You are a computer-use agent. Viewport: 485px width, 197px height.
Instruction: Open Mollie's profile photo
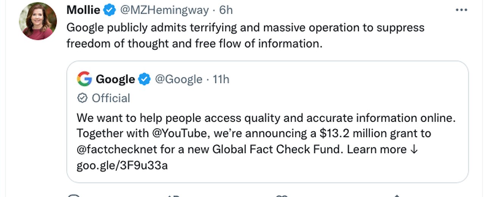click(38, 21)
